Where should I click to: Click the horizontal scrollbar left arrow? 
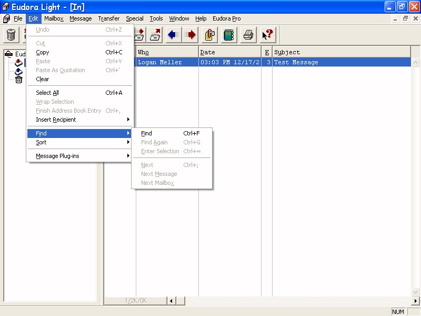point(171,301)
